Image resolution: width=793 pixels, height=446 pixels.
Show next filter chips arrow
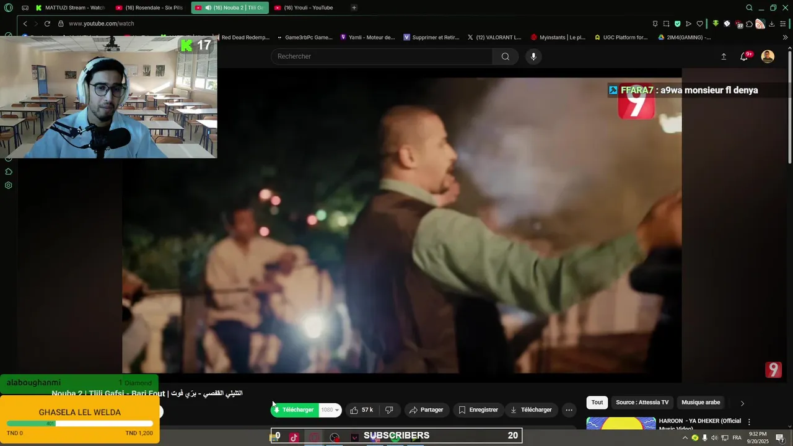742,403
